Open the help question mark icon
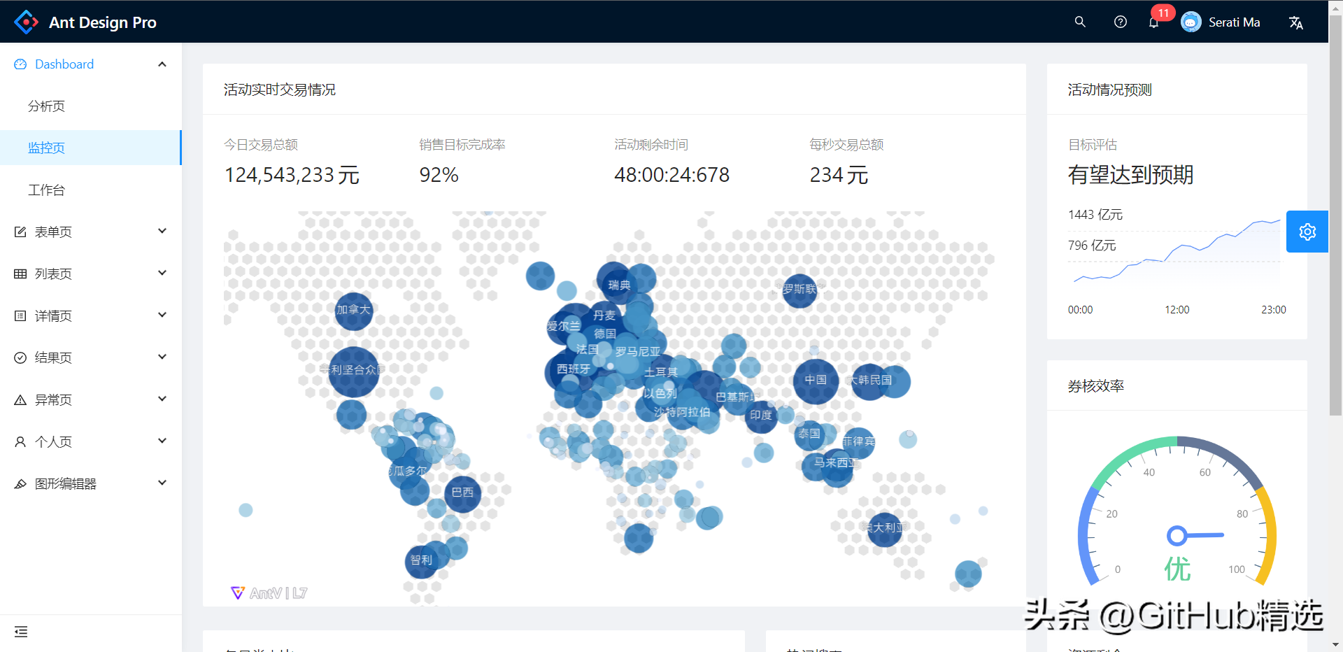This screenshot has height=652, width=1343. click(x=1120, y=22)
